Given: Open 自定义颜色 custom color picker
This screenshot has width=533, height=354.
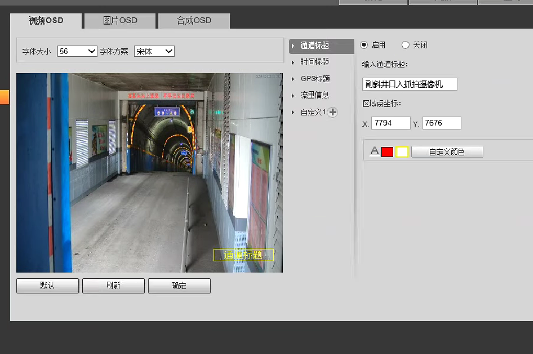Looking at the screenshot, I should coord(447,152).
